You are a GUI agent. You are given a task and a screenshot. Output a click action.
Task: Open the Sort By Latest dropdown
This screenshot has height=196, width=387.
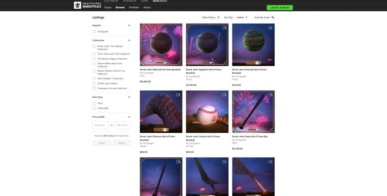tap(242, 17)
